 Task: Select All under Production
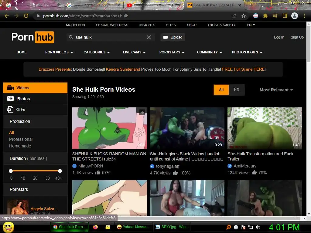(12, 133)
